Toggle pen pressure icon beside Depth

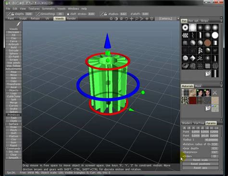[9, 14]
